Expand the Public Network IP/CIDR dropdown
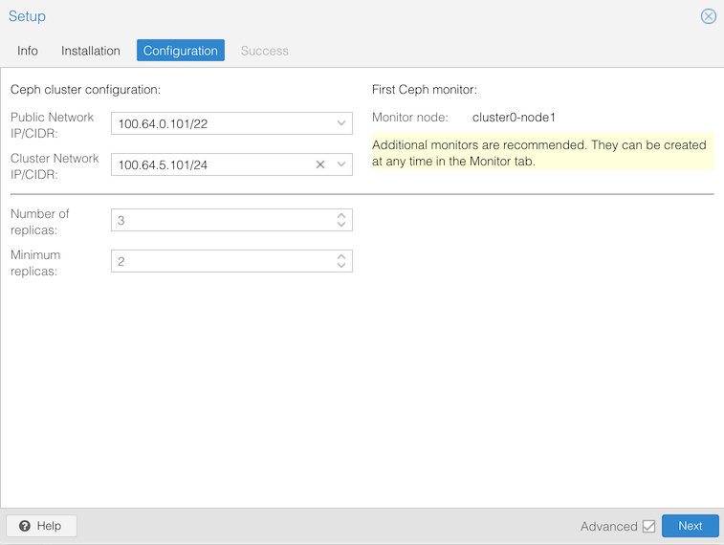The image size is (724, 545). [x=341, y=123]
